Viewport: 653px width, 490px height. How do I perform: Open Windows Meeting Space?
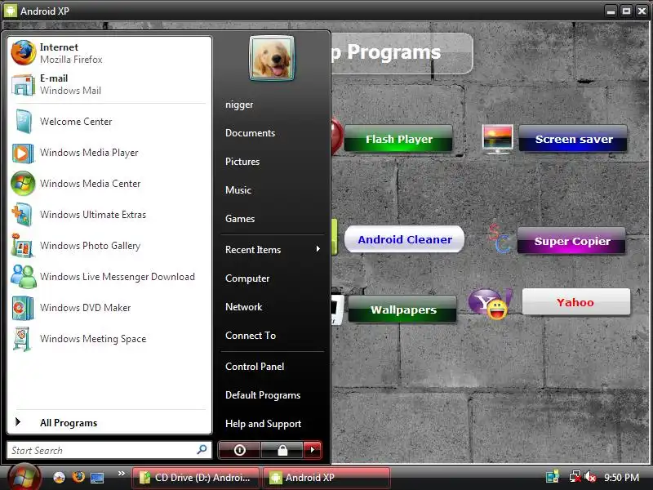[109, 339]
